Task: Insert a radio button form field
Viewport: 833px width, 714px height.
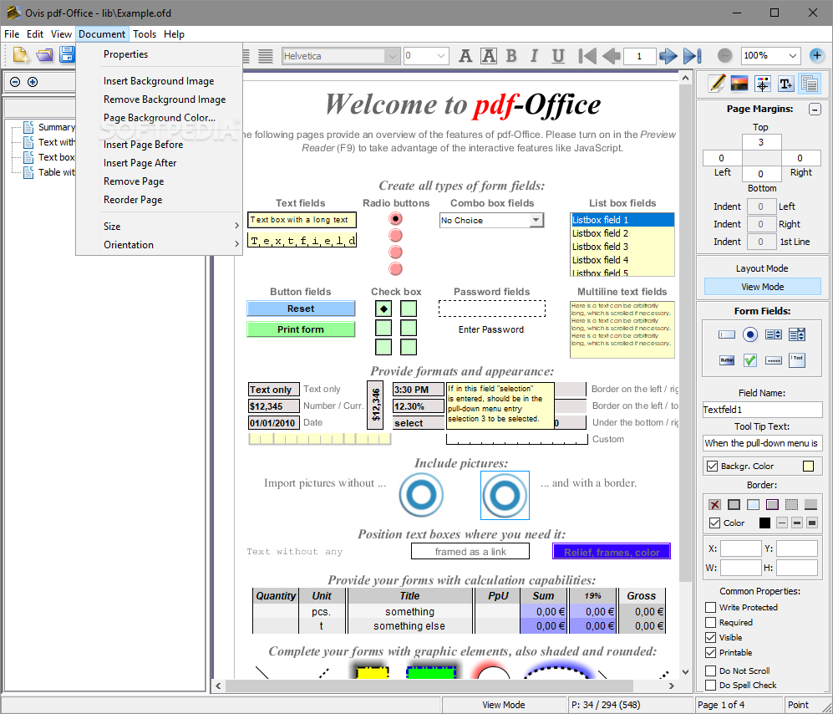Action: [x=750, y=334]
